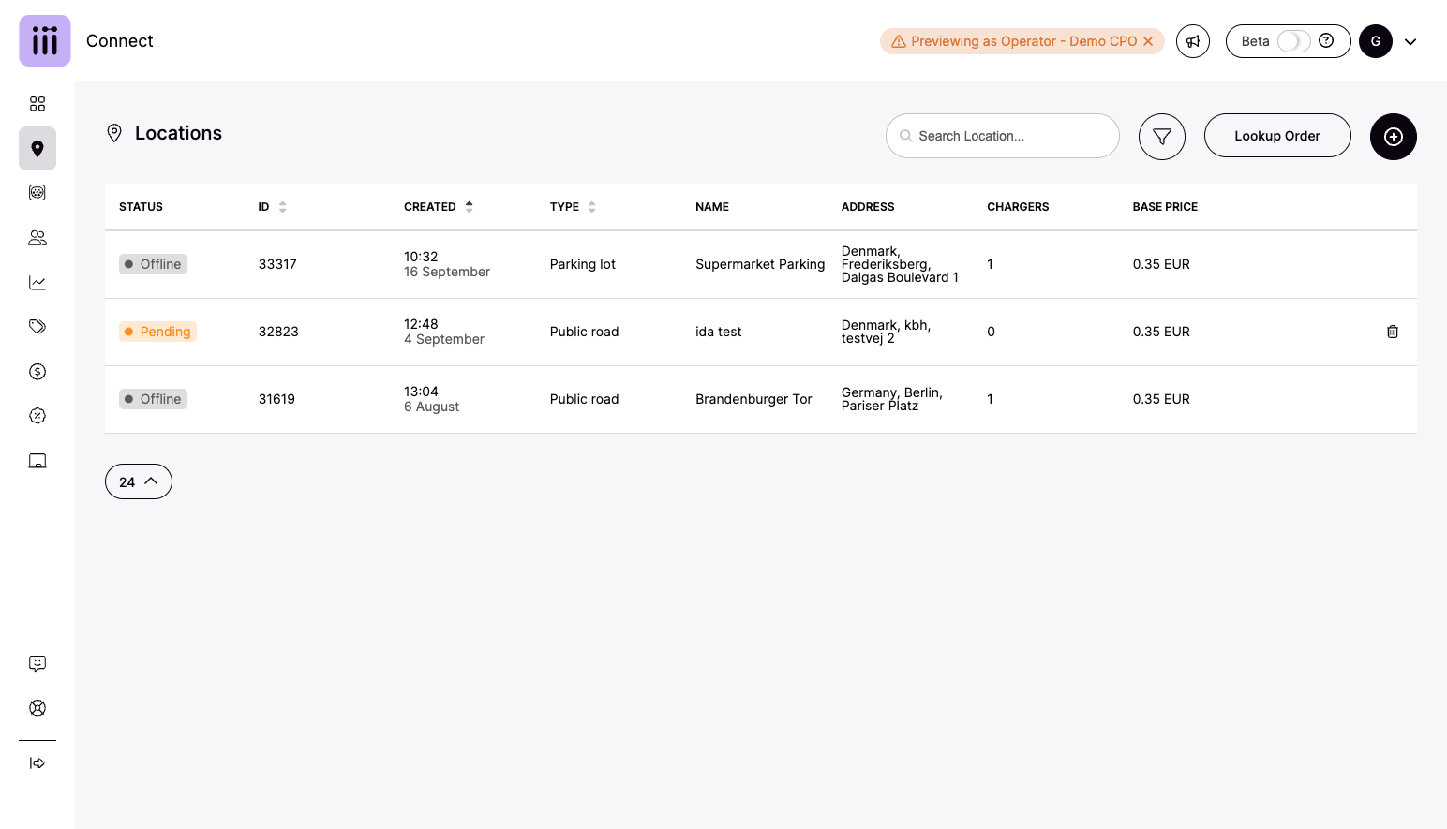
Task: Open the support lifebuoy icon in sidebar
Action: click(37, 708)
